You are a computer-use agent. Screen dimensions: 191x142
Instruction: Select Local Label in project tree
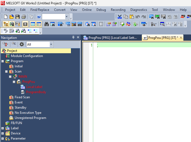click(34, 87)
